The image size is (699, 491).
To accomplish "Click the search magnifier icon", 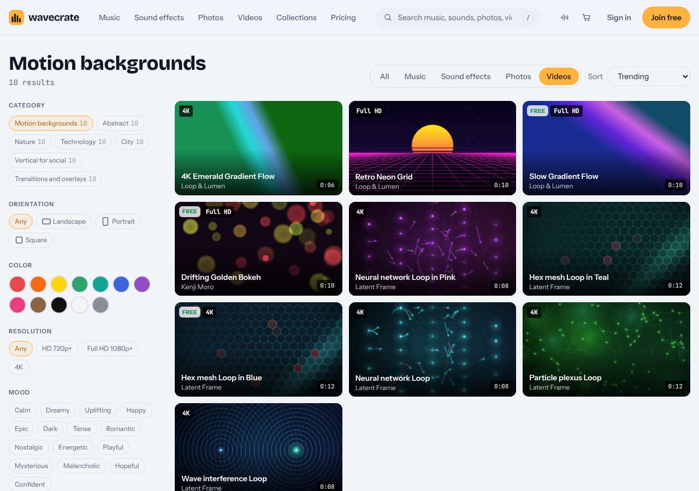I will tap(388, 17).
